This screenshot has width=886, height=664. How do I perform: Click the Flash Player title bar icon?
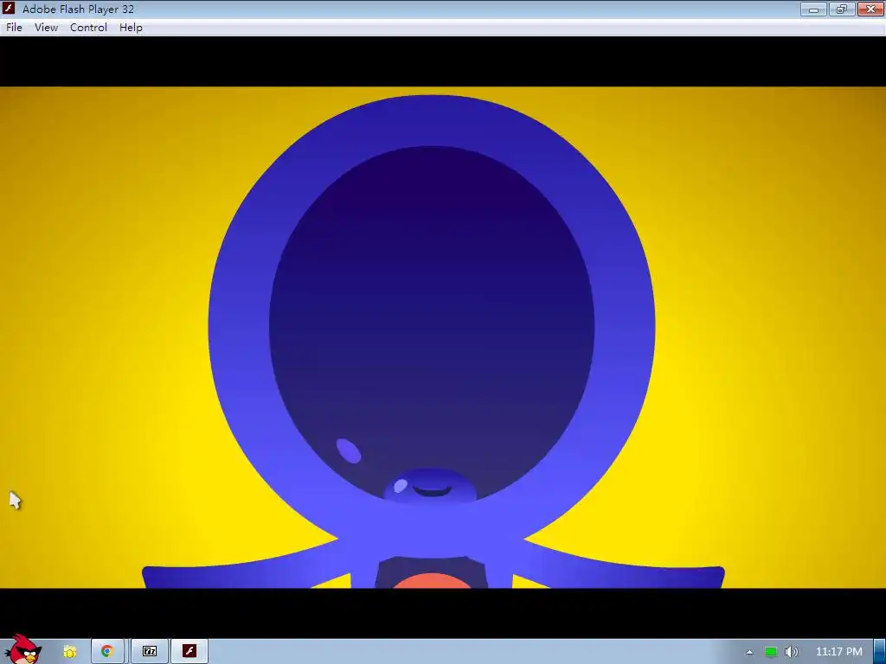(8, 9)
